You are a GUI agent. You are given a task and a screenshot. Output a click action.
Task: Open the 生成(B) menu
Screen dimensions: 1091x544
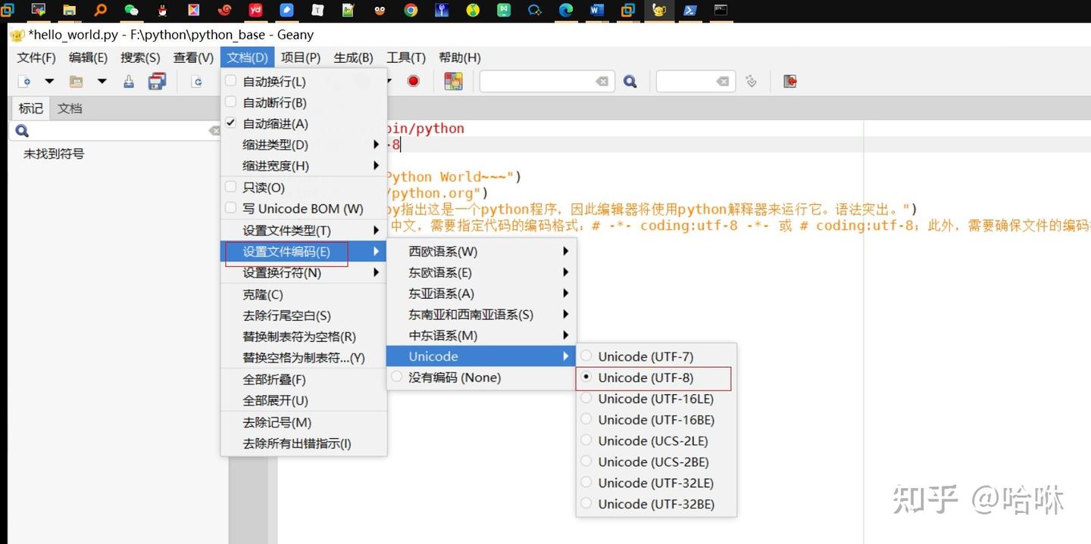pos(353,58)
